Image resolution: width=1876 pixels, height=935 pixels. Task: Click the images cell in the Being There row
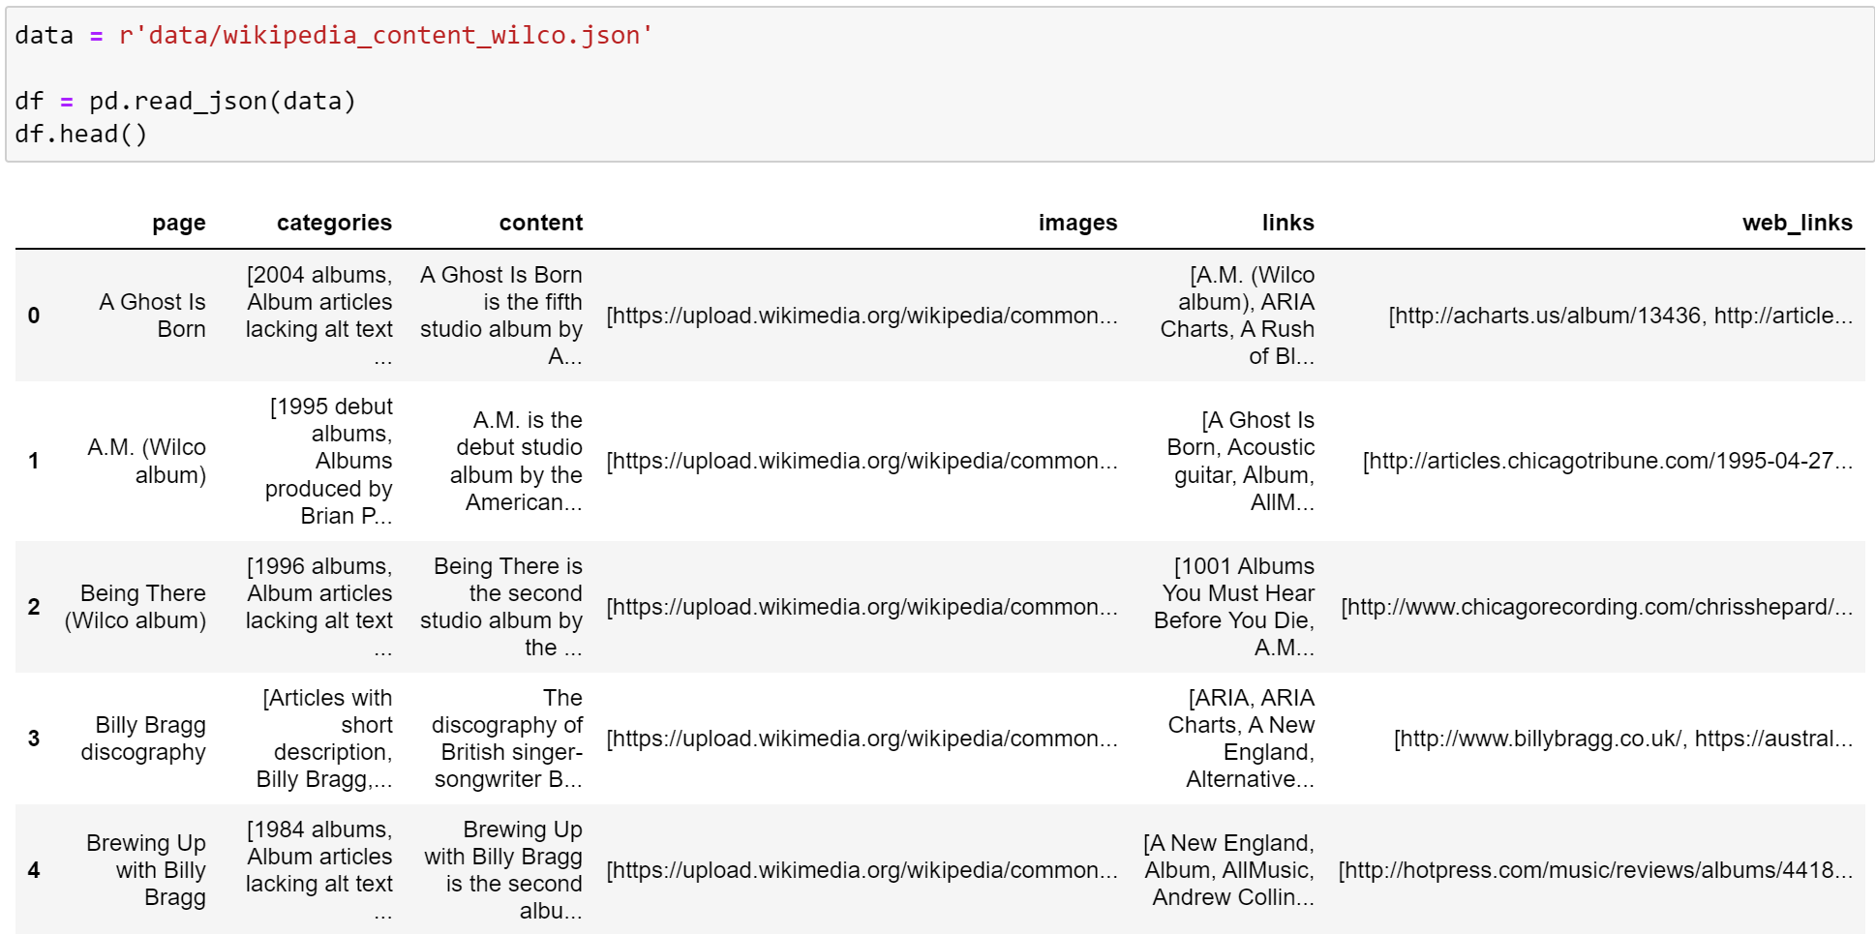(x=862, y=607)
